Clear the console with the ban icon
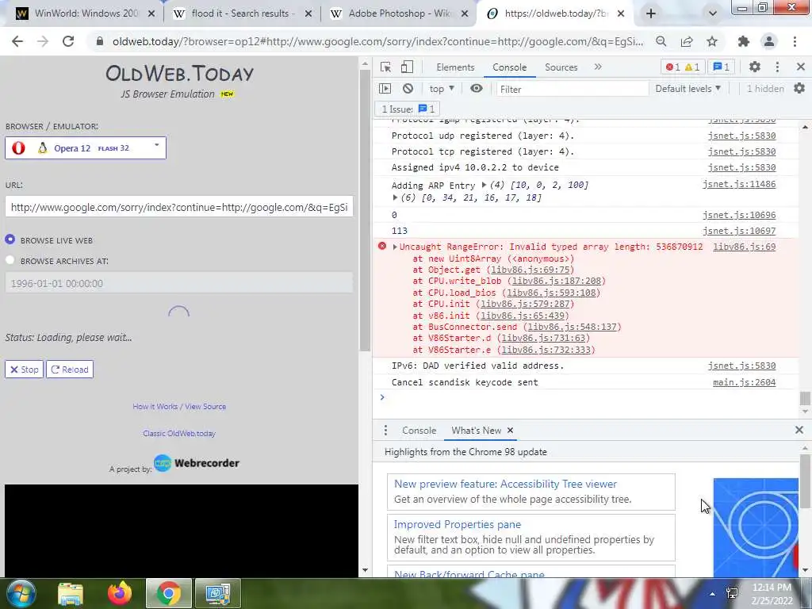 click(408, 89)
